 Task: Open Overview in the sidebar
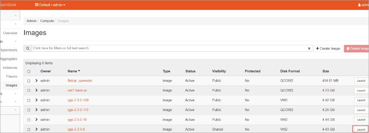[x=10, y=33]
